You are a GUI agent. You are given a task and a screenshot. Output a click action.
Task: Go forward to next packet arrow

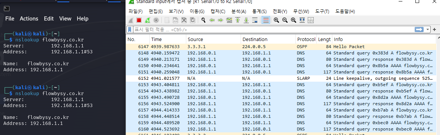(221, 20)
